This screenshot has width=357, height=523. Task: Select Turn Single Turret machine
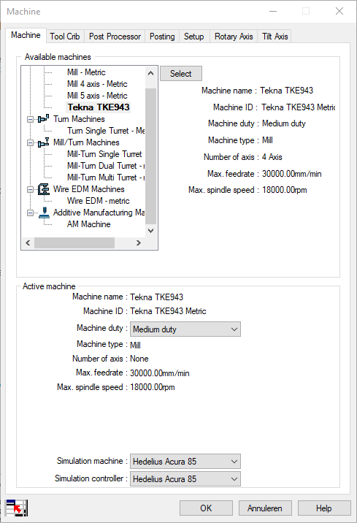click(106, 131)
